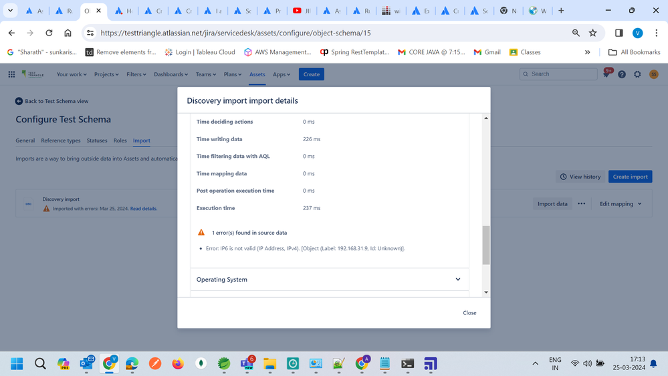Open File Explorer from the taskbar
Viewport: 668px width, 376px height.
click(269, 364)
